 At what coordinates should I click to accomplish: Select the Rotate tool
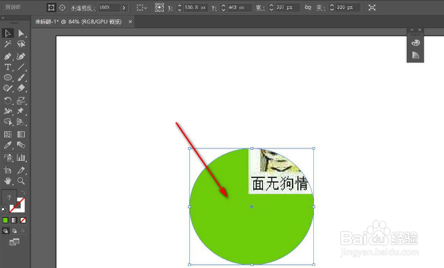tap(8, 100)
